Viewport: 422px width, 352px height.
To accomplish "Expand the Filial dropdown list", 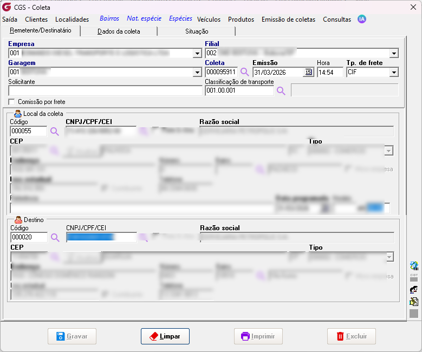I will click(394, 53).
